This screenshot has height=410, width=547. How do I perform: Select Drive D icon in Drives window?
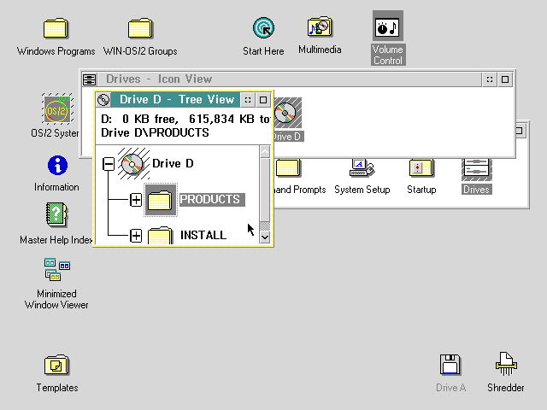(x=287, y=113)
